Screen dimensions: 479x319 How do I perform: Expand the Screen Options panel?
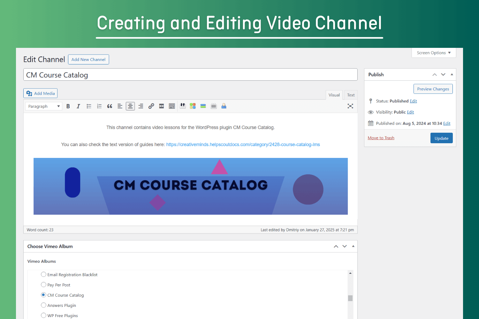pyautogui.click(x=434, y=53)
